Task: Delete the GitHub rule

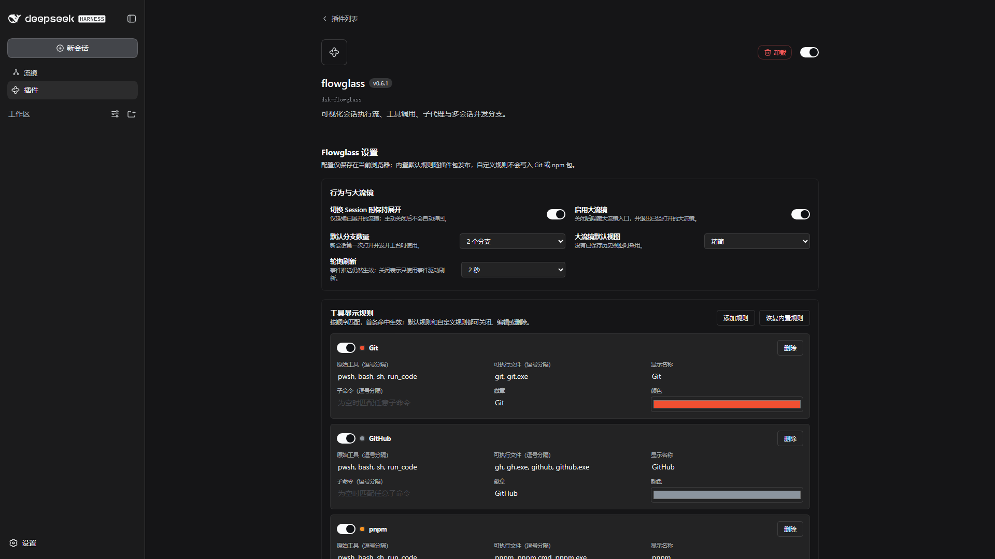Action: tap(790, 438)
